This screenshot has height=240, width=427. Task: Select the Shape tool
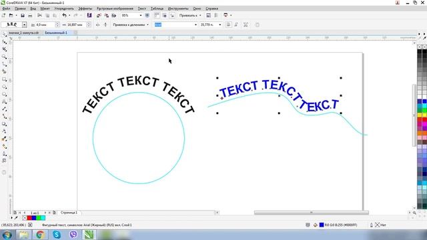point(4,41)
